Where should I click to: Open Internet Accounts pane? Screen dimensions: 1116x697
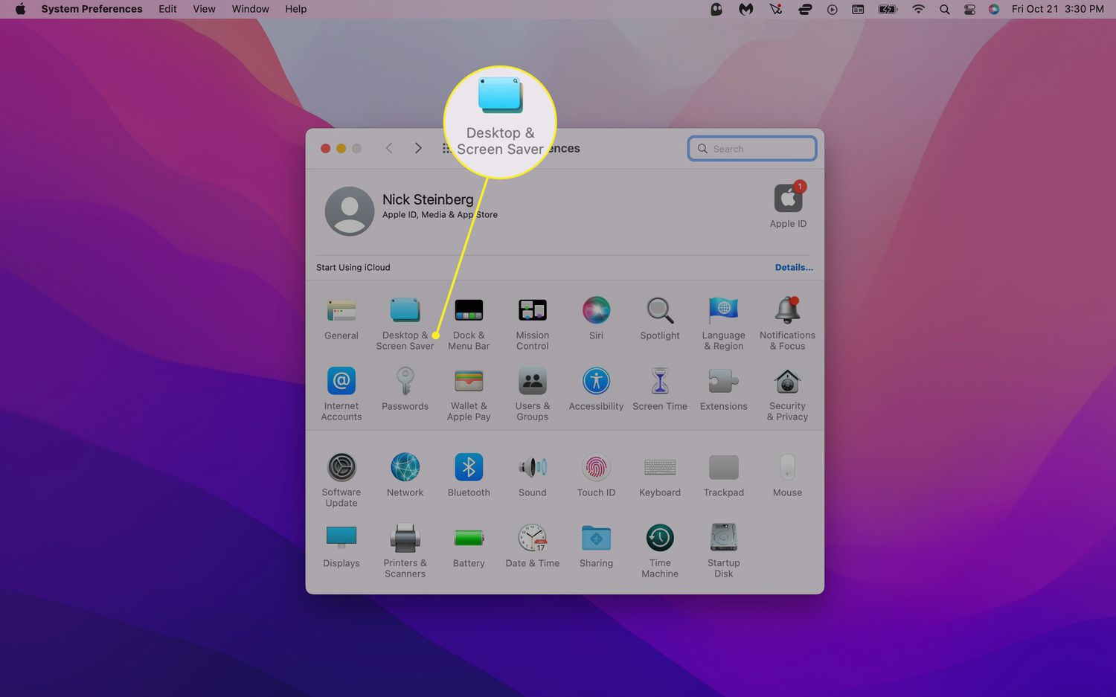341,394
